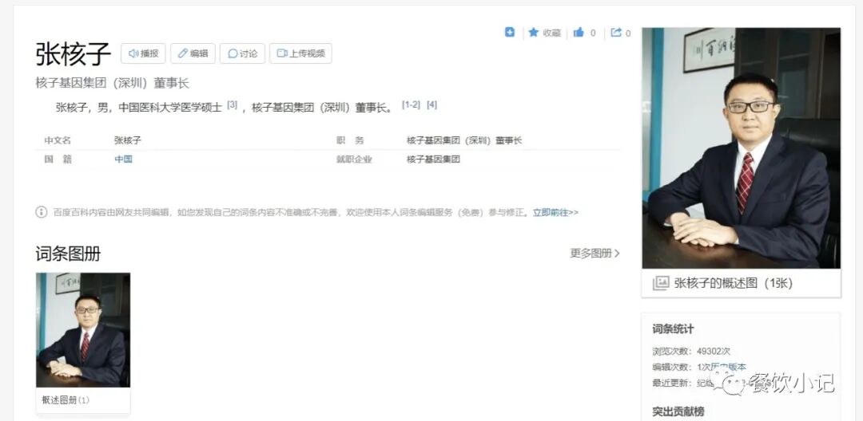Image resolution: width=863 pixels, height=421 pixels.
Task: Click the 中国 nationality link
Action: click(x=123, y=159)
